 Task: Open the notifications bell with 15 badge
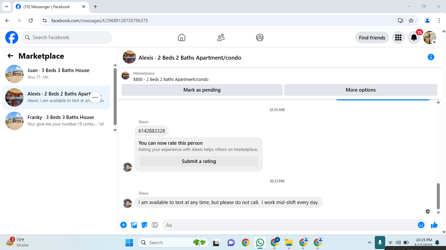[414, 37]
